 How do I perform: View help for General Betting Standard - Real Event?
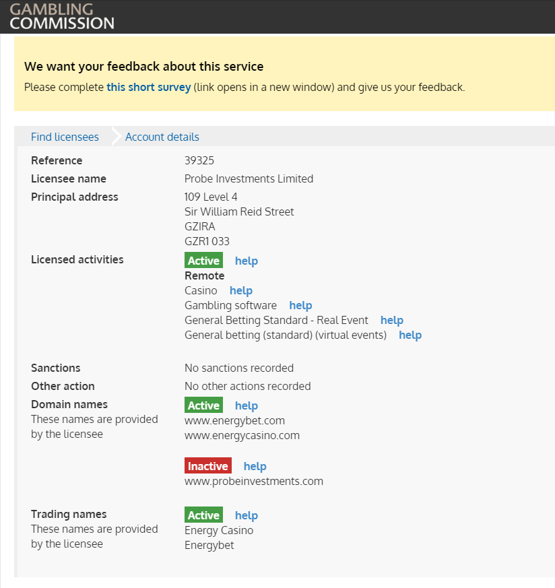click(392, 320)
